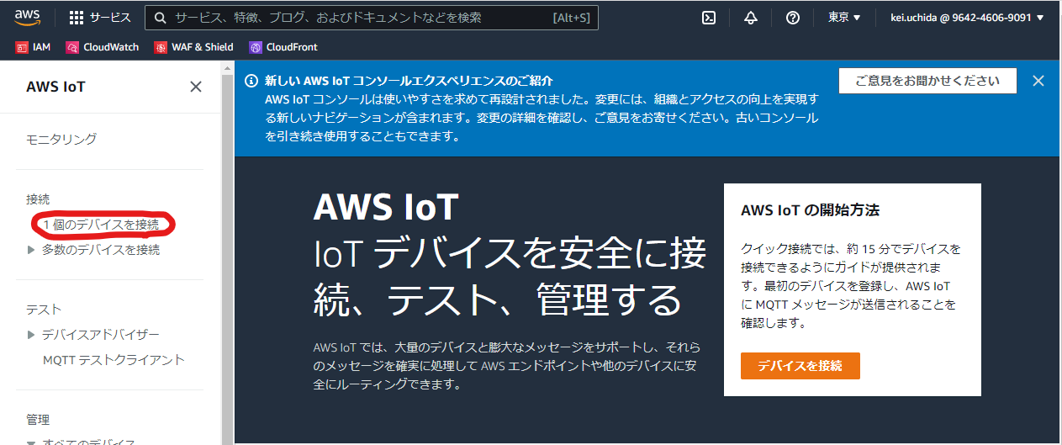
Task: Open the kei.uchida account dropdown menu
Action: point(967,18)
